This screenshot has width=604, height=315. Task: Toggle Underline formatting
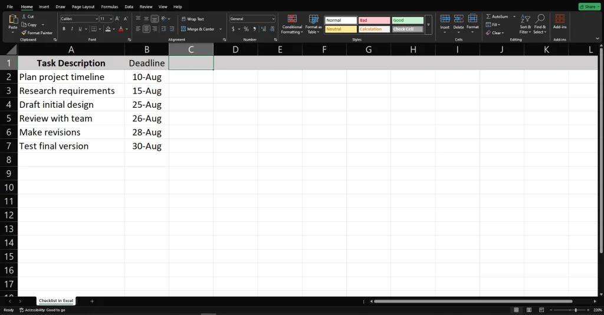(80, 29)
